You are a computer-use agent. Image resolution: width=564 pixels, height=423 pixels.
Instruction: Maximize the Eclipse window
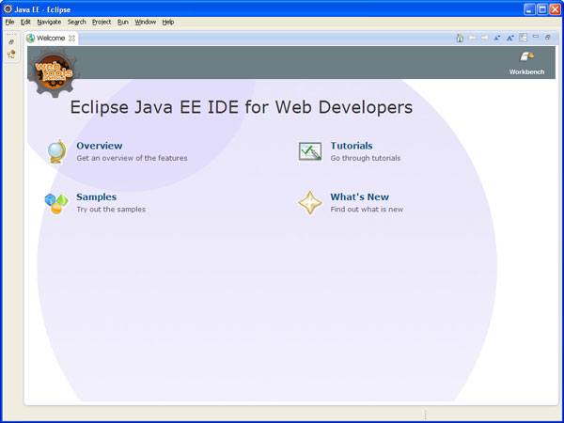[542, 9]
